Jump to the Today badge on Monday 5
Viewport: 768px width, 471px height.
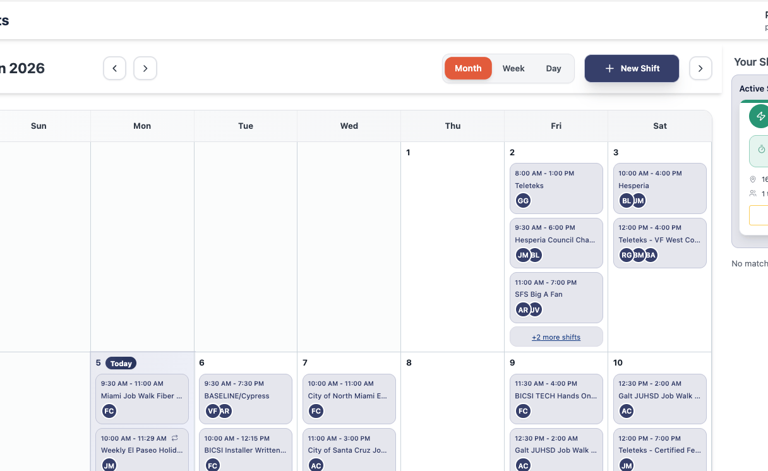(x=121, y=363)
